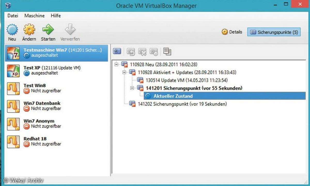This screenshot has height=186, width=310.
Task: Click the show snapshot details icon
Action: 167,51
